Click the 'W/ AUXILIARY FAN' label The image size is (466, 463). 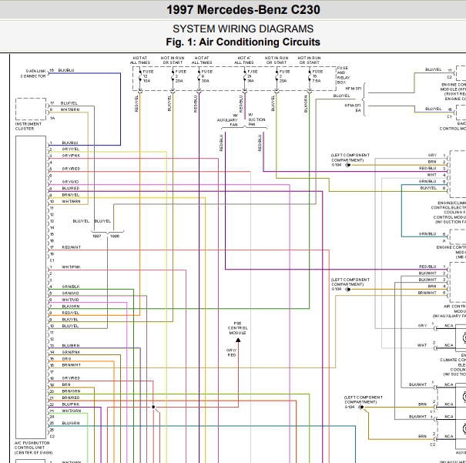[227, 120]
